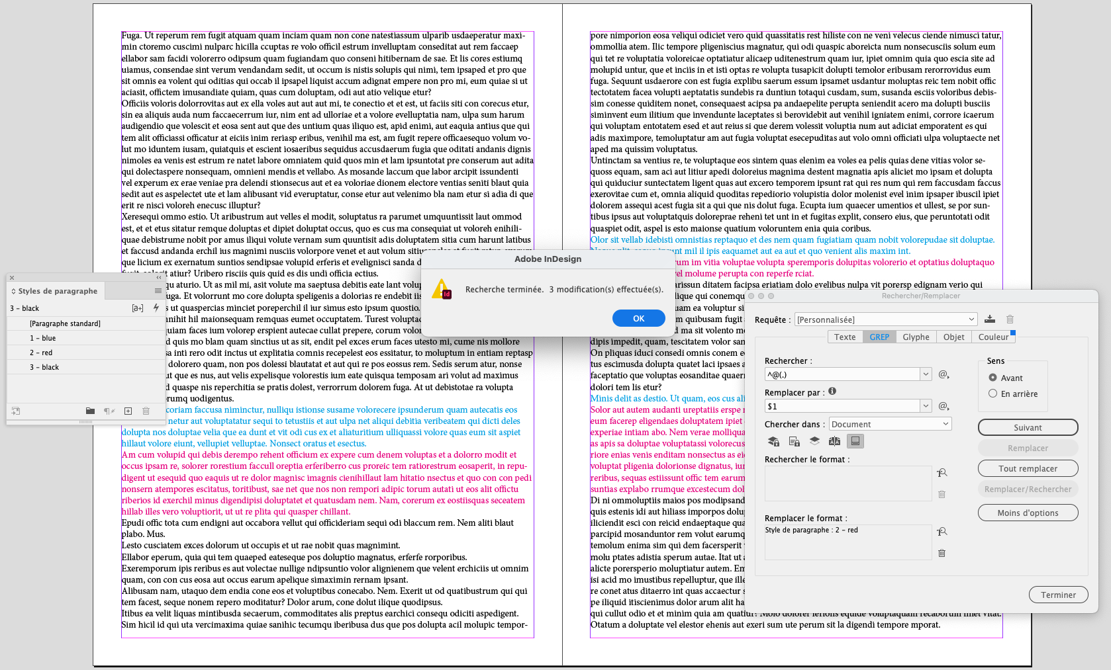Clear the Remplacer le format with the trash icon

[942, 553]
